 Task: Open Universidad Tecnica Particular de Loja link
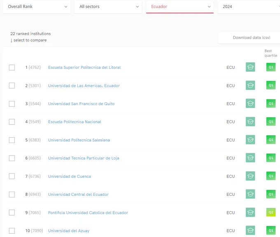84,158
